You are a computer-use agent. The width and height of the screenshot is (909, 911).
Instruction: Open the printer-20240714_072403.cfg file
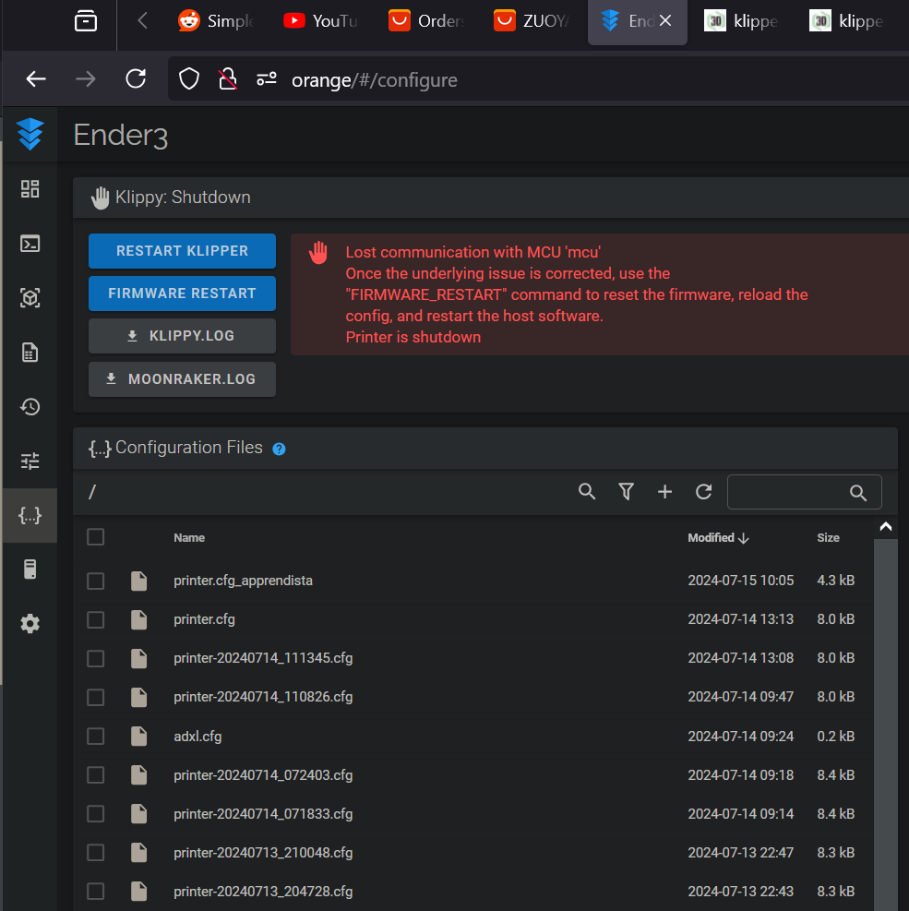coord(263,775)
